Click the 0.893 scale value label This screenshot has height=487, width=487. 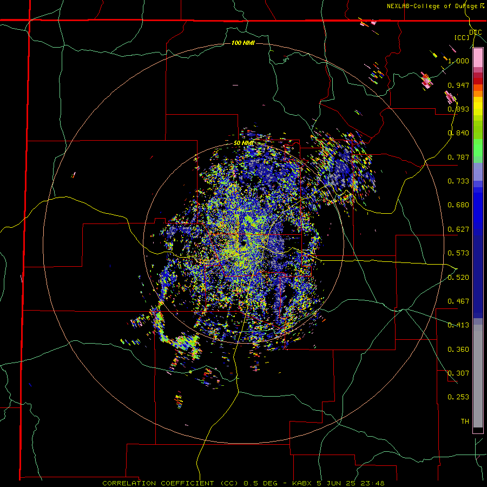point(458,109)
